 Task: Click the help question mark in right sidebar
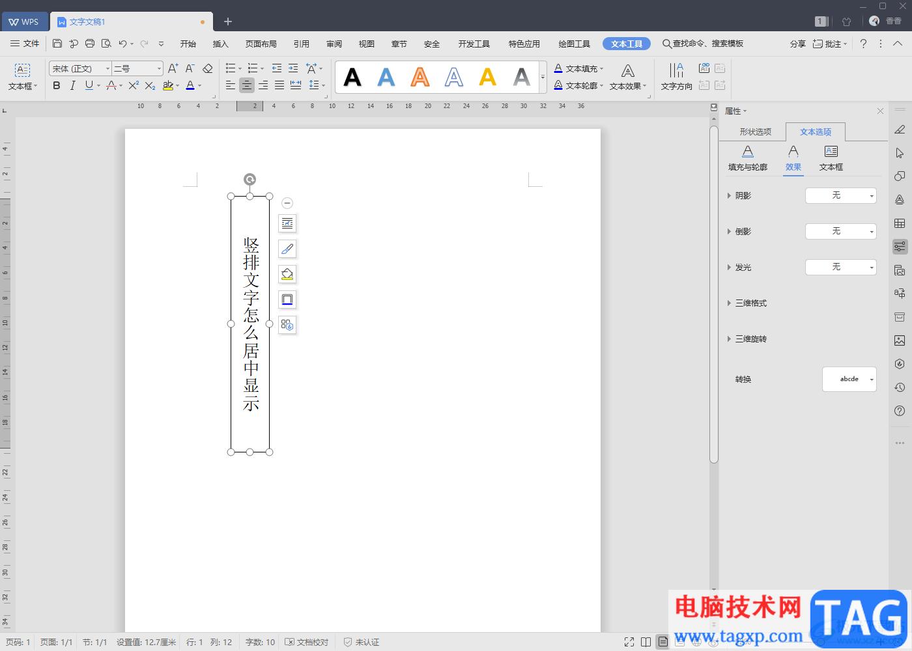point(900,411)
